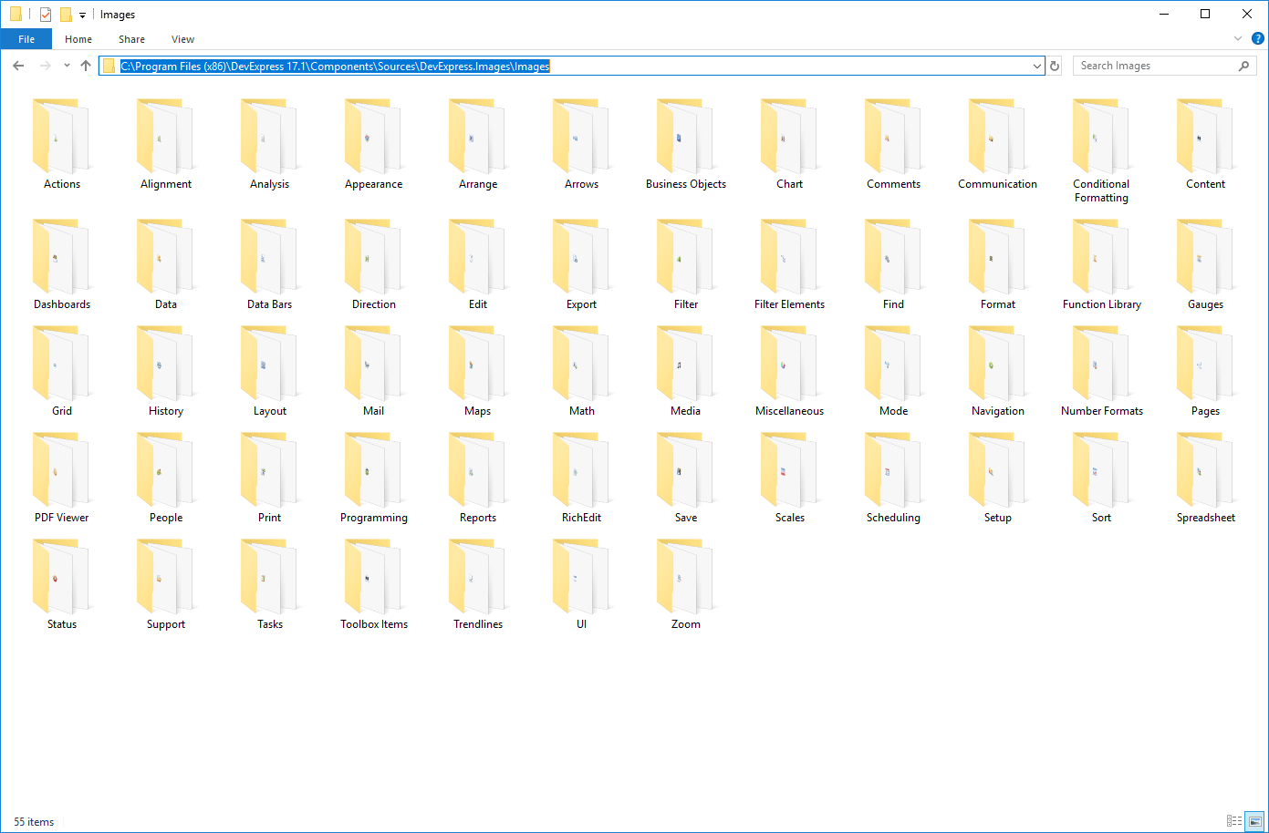Select the Scales folder

(x=790, y=478)
